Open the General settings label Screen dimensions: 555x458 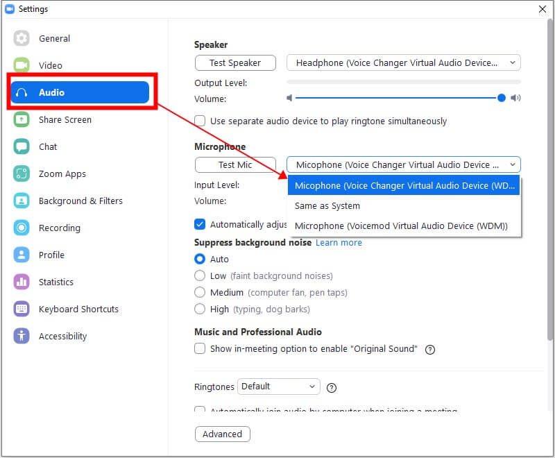[55, 38]
